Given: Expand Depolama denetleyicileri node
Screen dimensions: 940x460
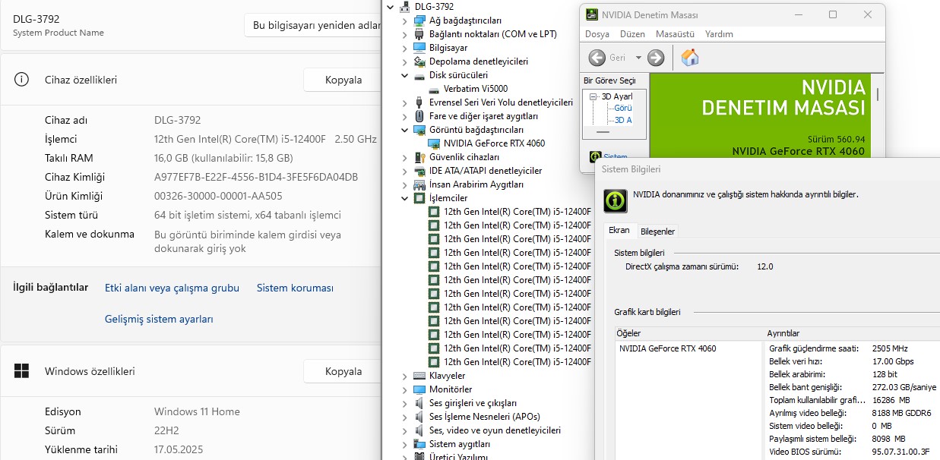Looking at the screenshot, I should coord(405,61).
